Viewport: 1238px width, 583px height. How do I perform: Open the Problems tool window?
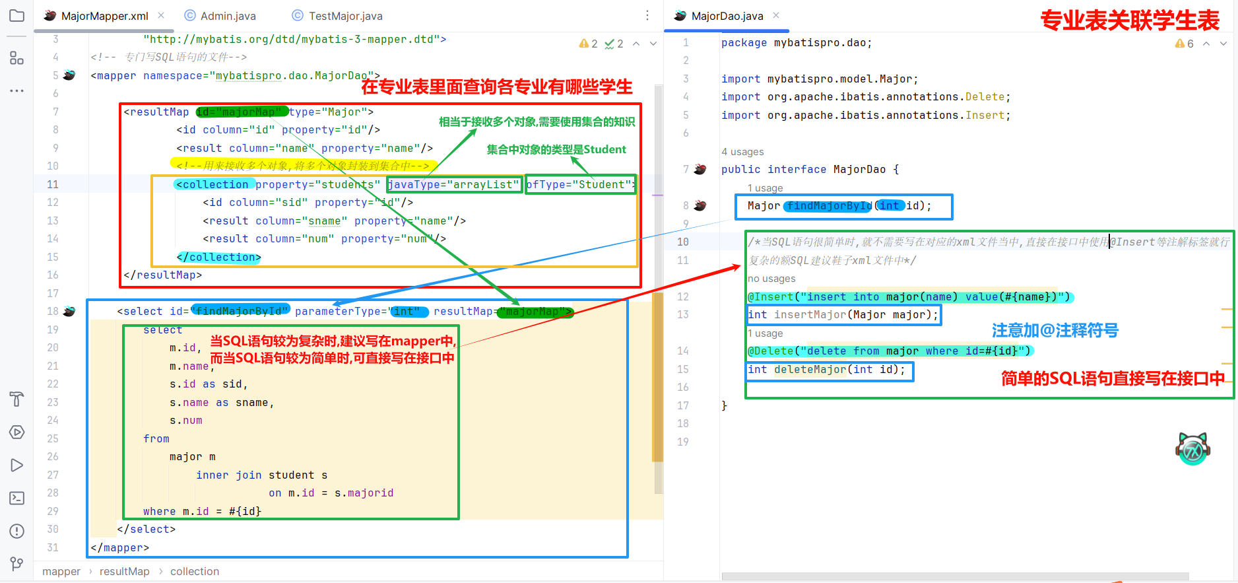[17, 532]
